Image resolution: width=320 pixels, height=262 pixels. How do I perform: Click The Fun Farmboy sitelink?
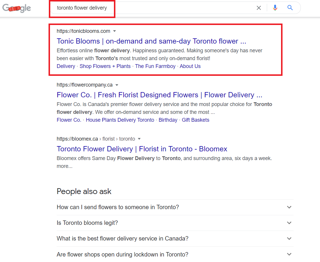pos(155,66)
